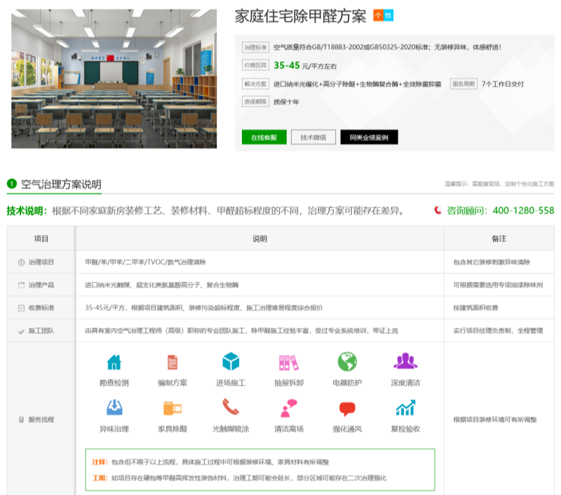Select the 电器防护 globe icon
The width and height of the screenshot is (561, 495).
(x=347, y=362)
